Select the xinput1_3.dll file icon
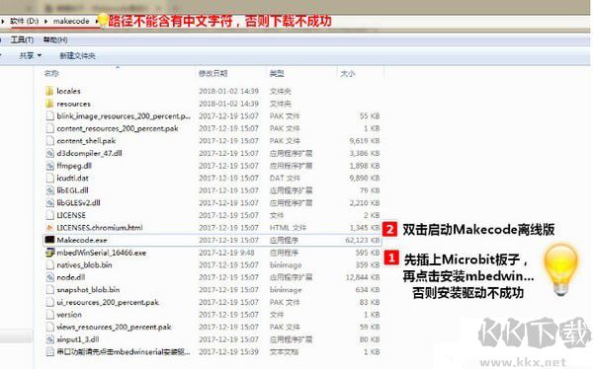Viewport: 593px width, 369px height. click(x=49, y=339)
